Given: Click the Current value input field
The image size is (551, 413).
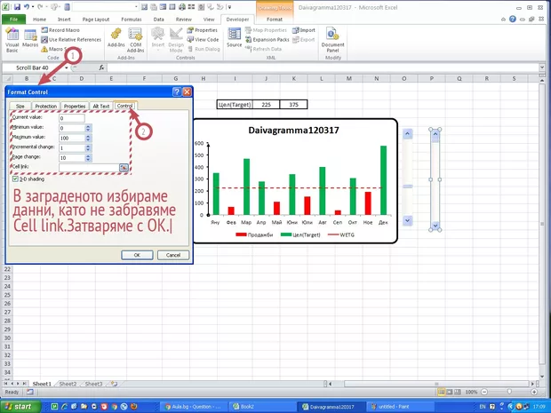Looking at the screenshot, I should point(71,118).
